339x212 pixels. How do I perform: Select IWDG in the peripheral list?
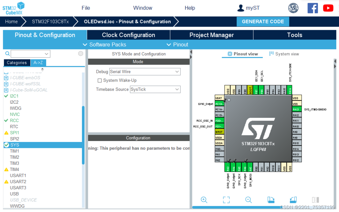(15, 108)
